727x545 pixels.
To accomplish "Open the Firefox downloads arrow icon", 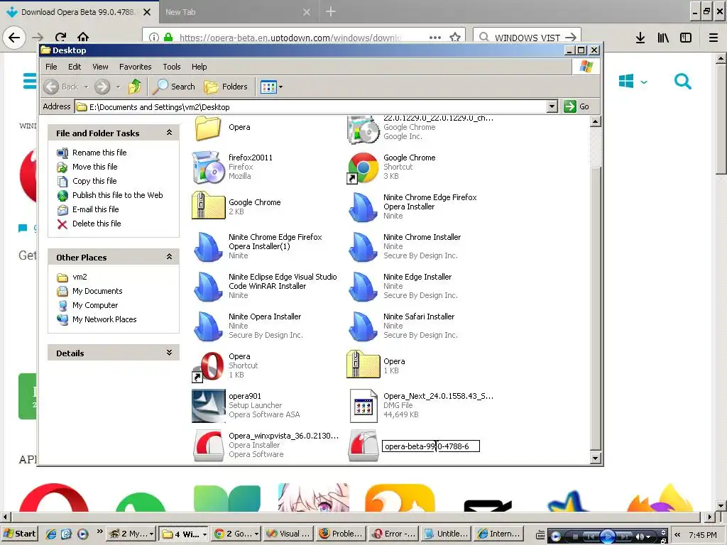I will [x=640, y=38].
